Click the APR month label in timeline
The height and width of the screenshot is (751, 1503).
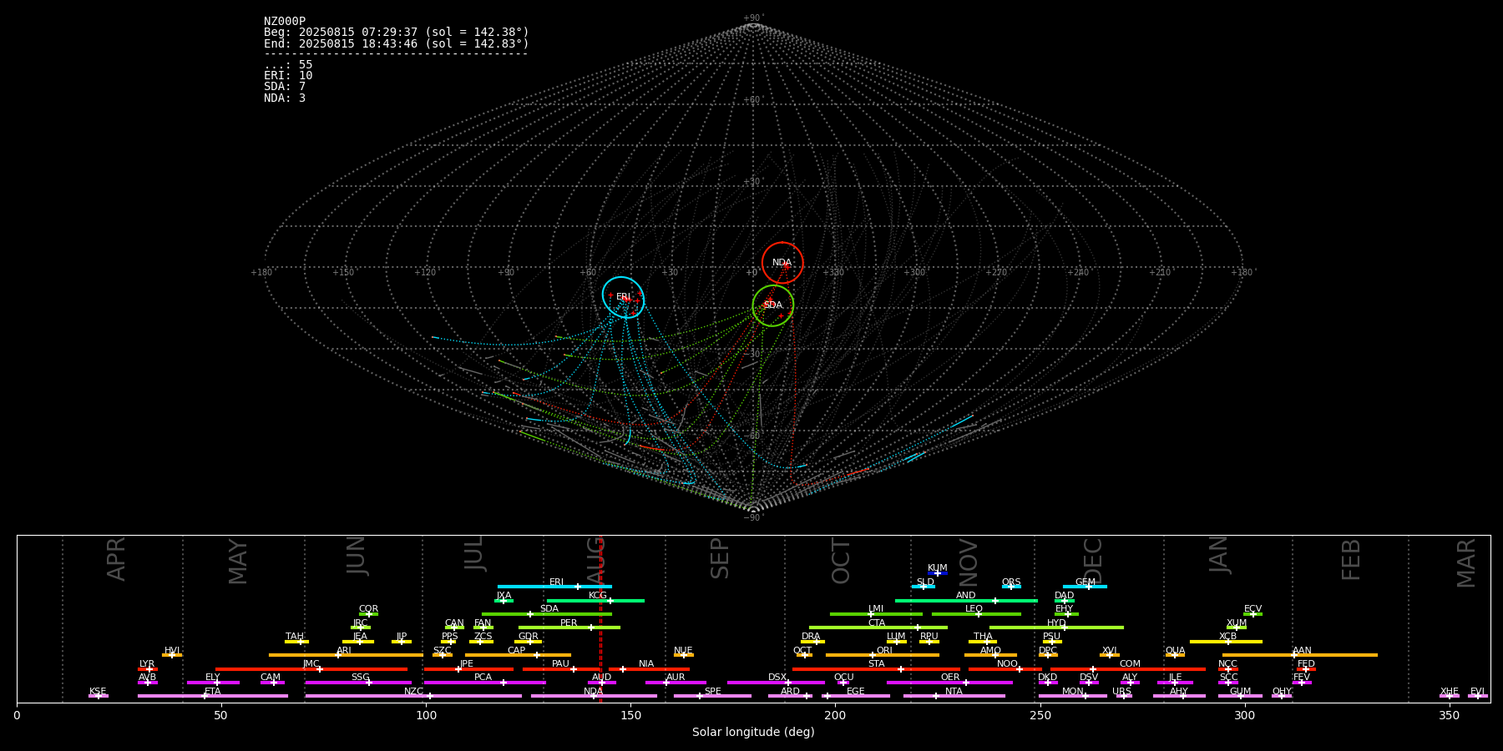[x=116, y=559]
